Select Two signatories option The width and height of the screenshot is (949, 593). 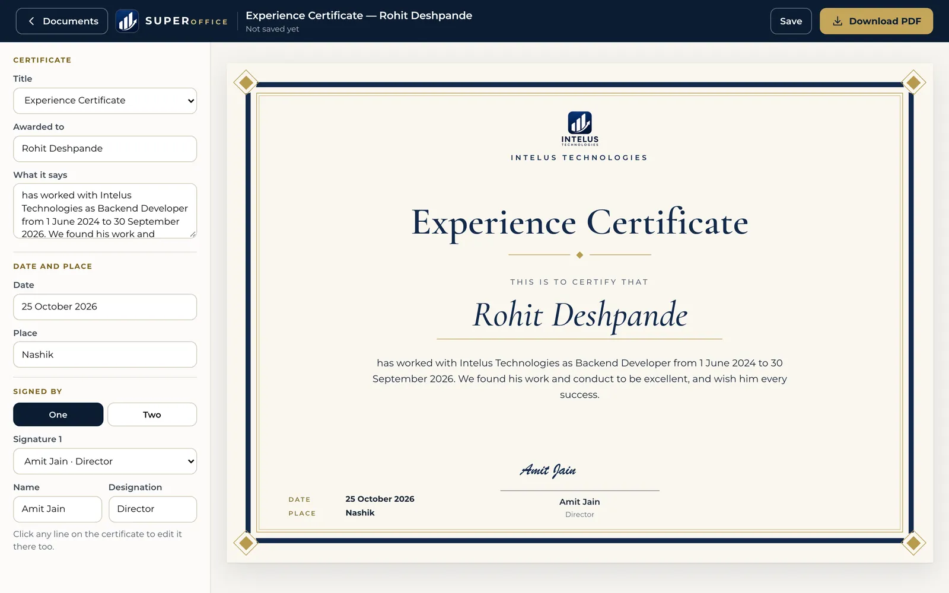point(152,415)
